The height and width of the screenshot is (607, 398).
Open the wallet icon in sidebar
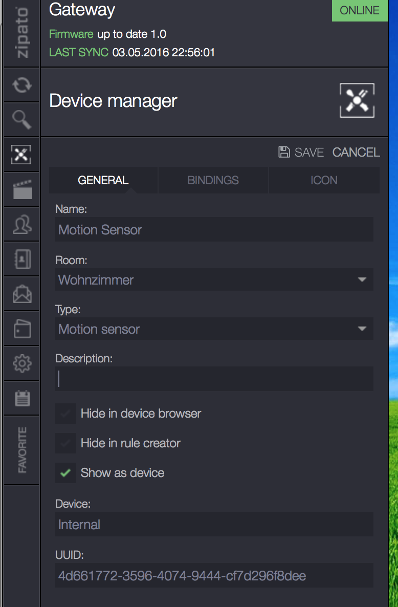click(21, 329)
